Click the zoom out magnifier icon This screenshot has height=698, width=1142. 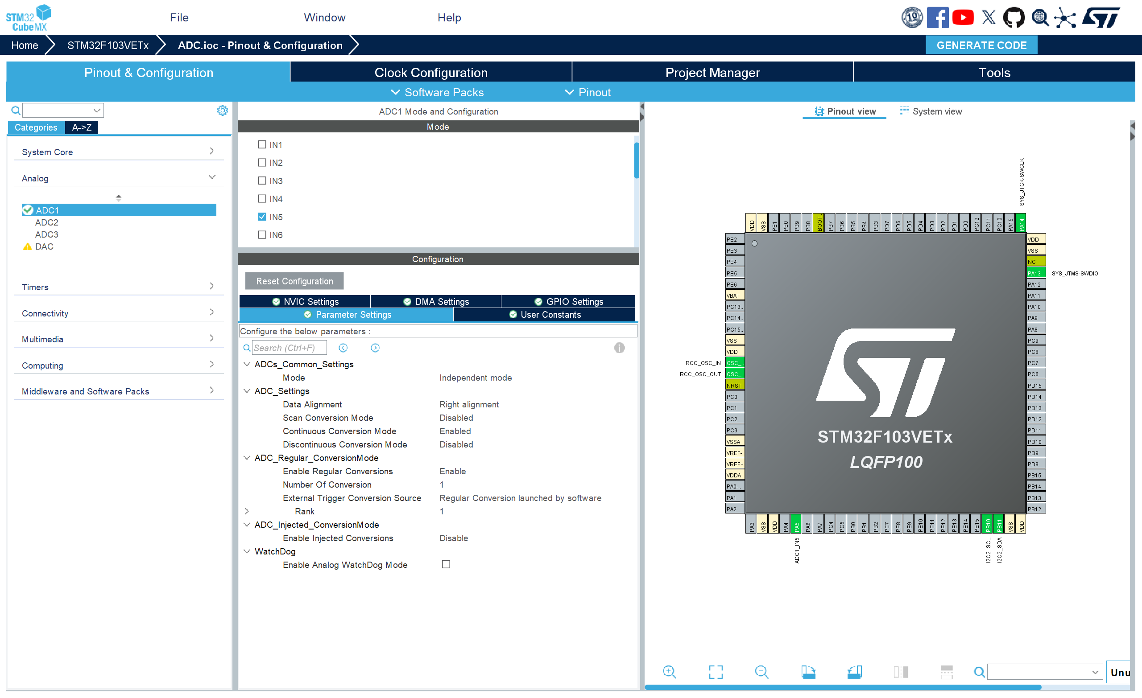point(761,671)
